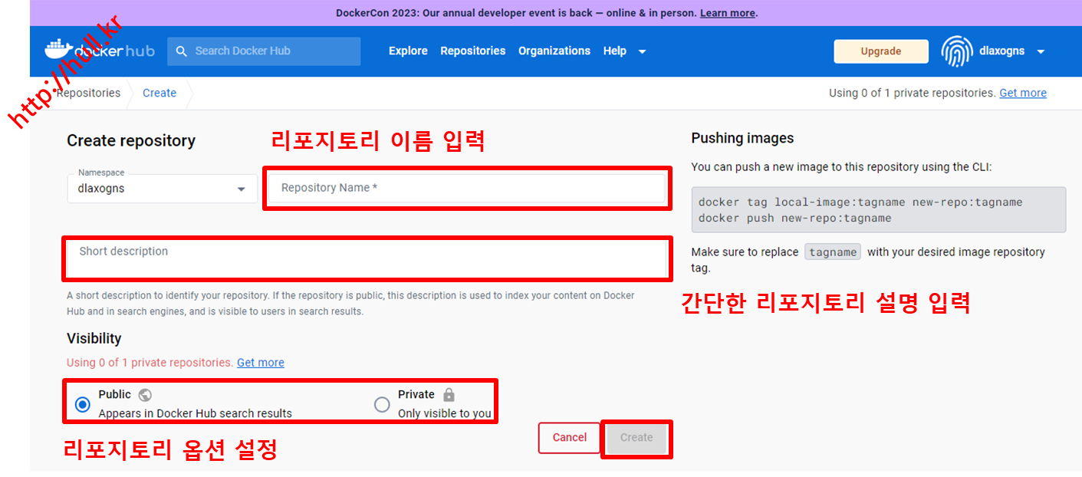
Task: Click the Create button
Action: (x=636, y=438)
